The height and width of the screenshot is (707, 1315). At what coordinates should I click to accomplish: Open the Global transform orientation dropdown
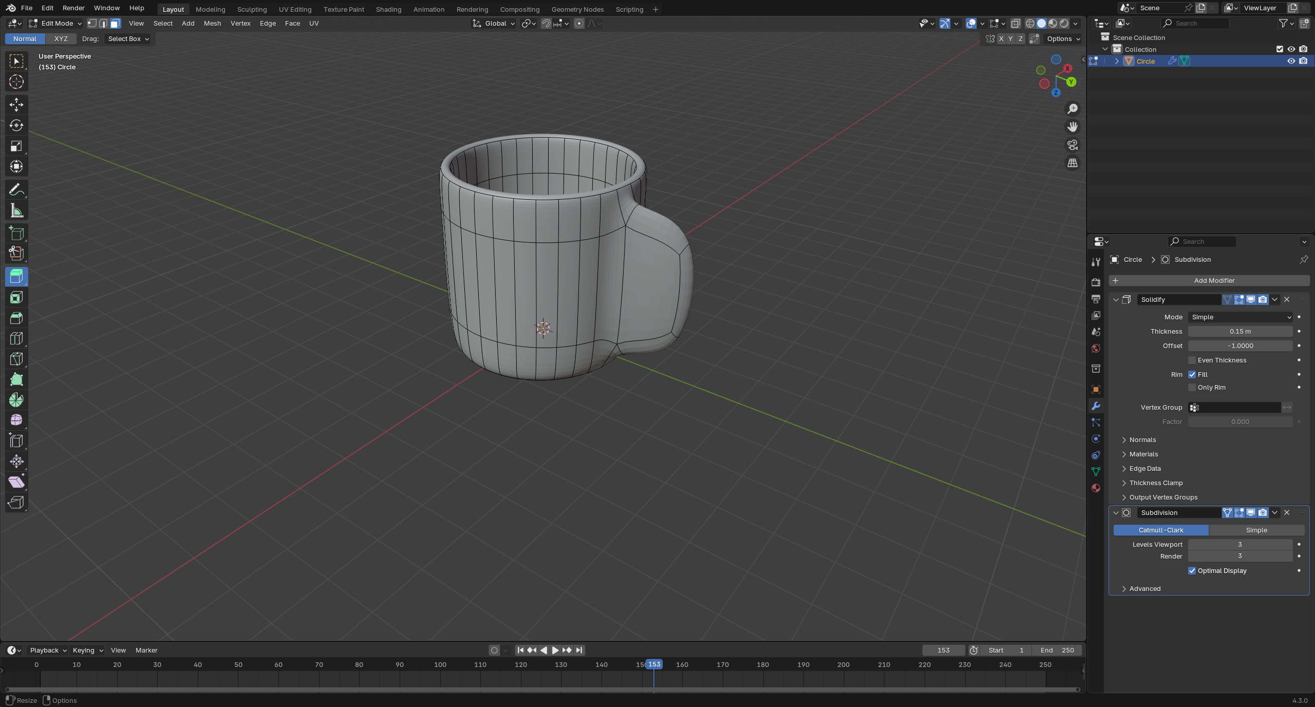[494, 23]
